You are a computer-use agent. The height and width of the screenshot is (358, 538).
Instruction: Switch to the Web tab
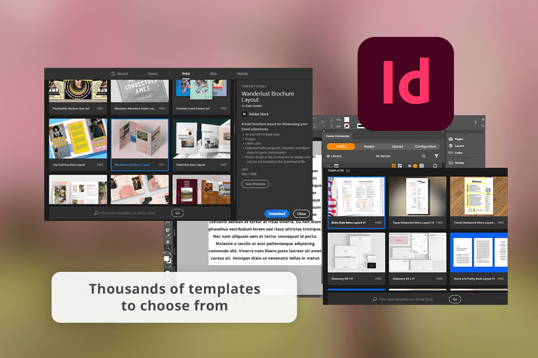point(213,74)
